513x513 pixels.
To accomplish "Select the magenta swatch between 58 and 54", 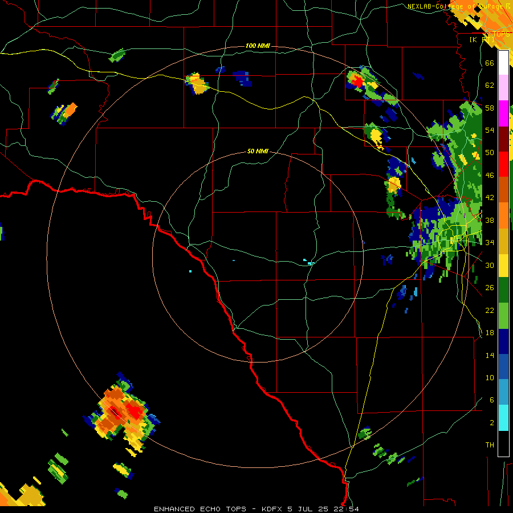I will (503, 113).
